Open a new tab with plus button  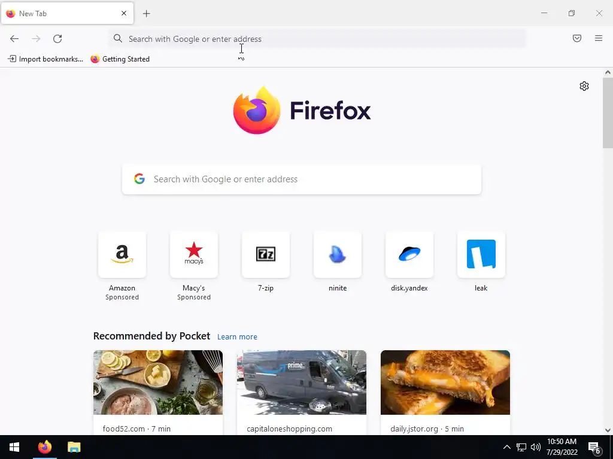click(x=146, y=14)
